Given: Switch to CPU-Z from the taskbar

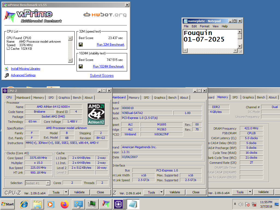Looking at the screenshot, I should pyautogui.click(x=119, y=204).
